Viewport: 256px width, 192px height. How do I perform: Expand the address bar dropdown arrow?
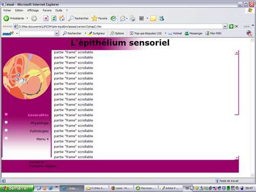[225, 27]
